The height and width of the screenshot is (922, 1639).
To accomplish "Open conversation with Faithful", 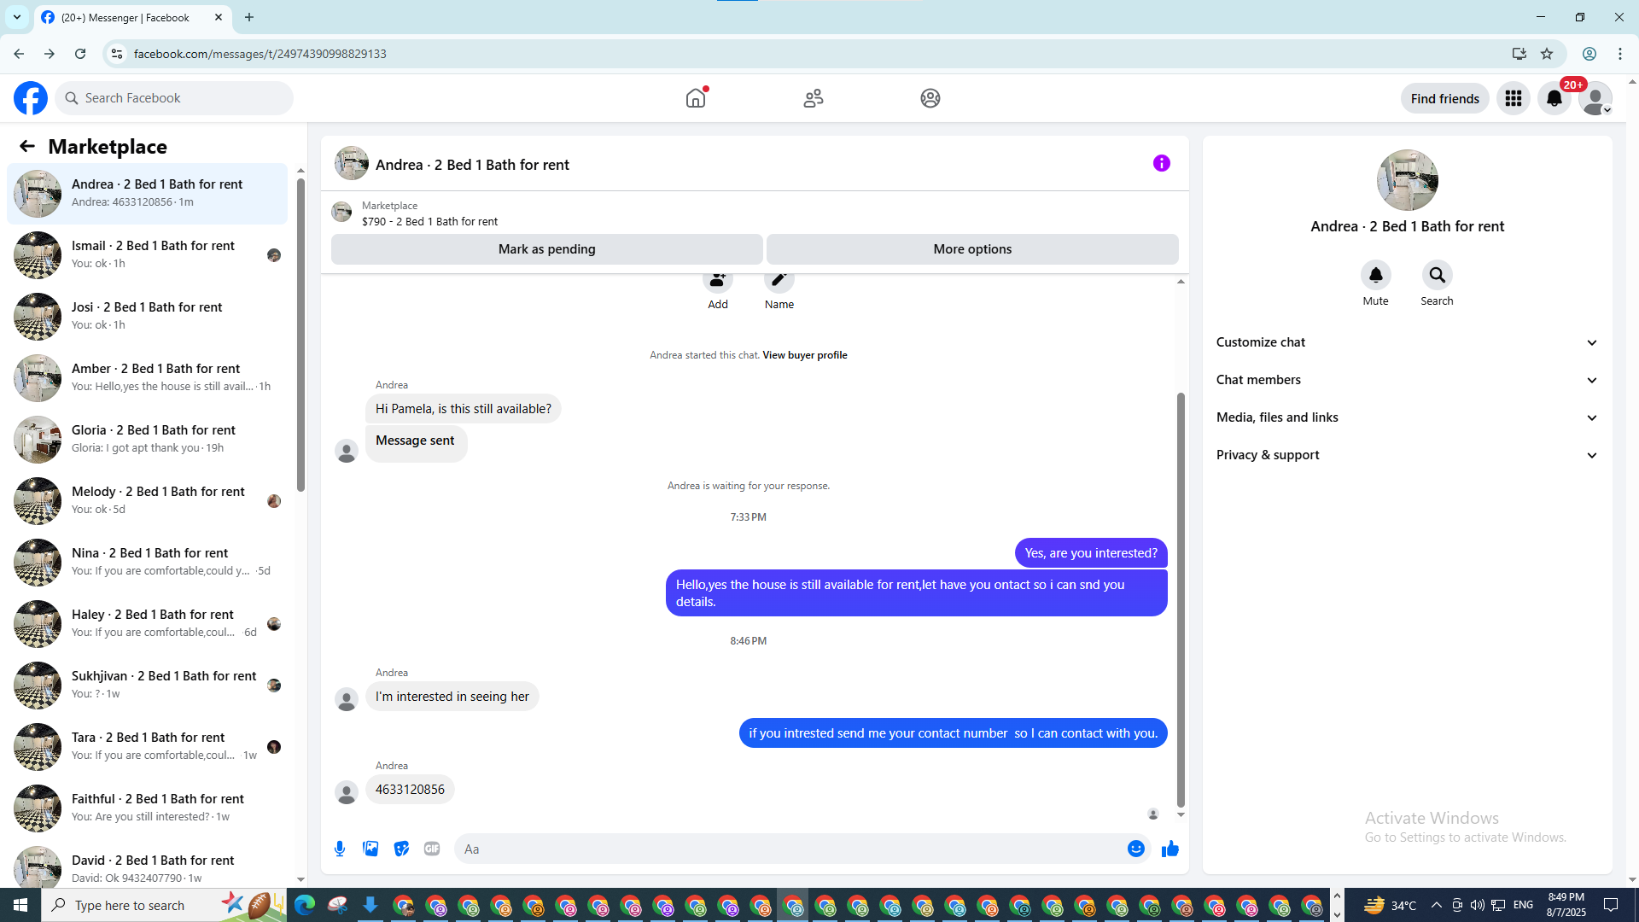I will point(148,808).
